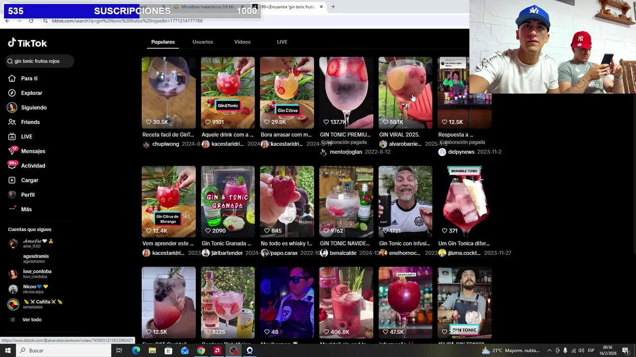636x357 pixels.
Task: Open Cargar upload icon
Action: pyautogui.click(x=12, y=180)
